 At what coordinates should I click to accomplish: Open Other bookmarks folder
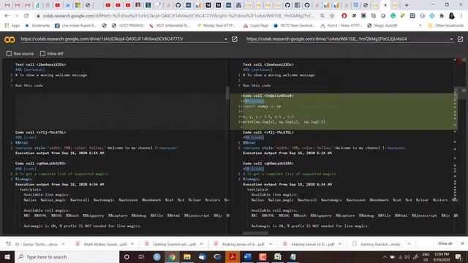(445, 26)
